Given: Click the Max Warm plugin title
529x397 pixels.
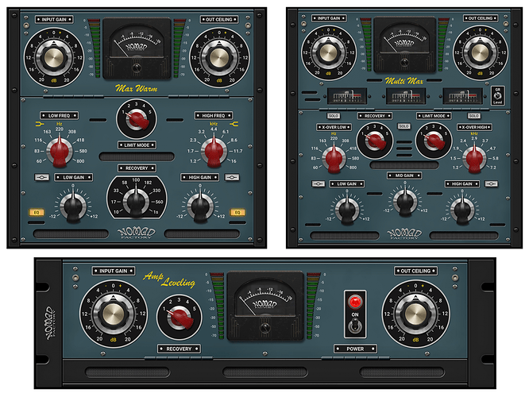Looking at the screenshot, I should [x=137, y=89].
